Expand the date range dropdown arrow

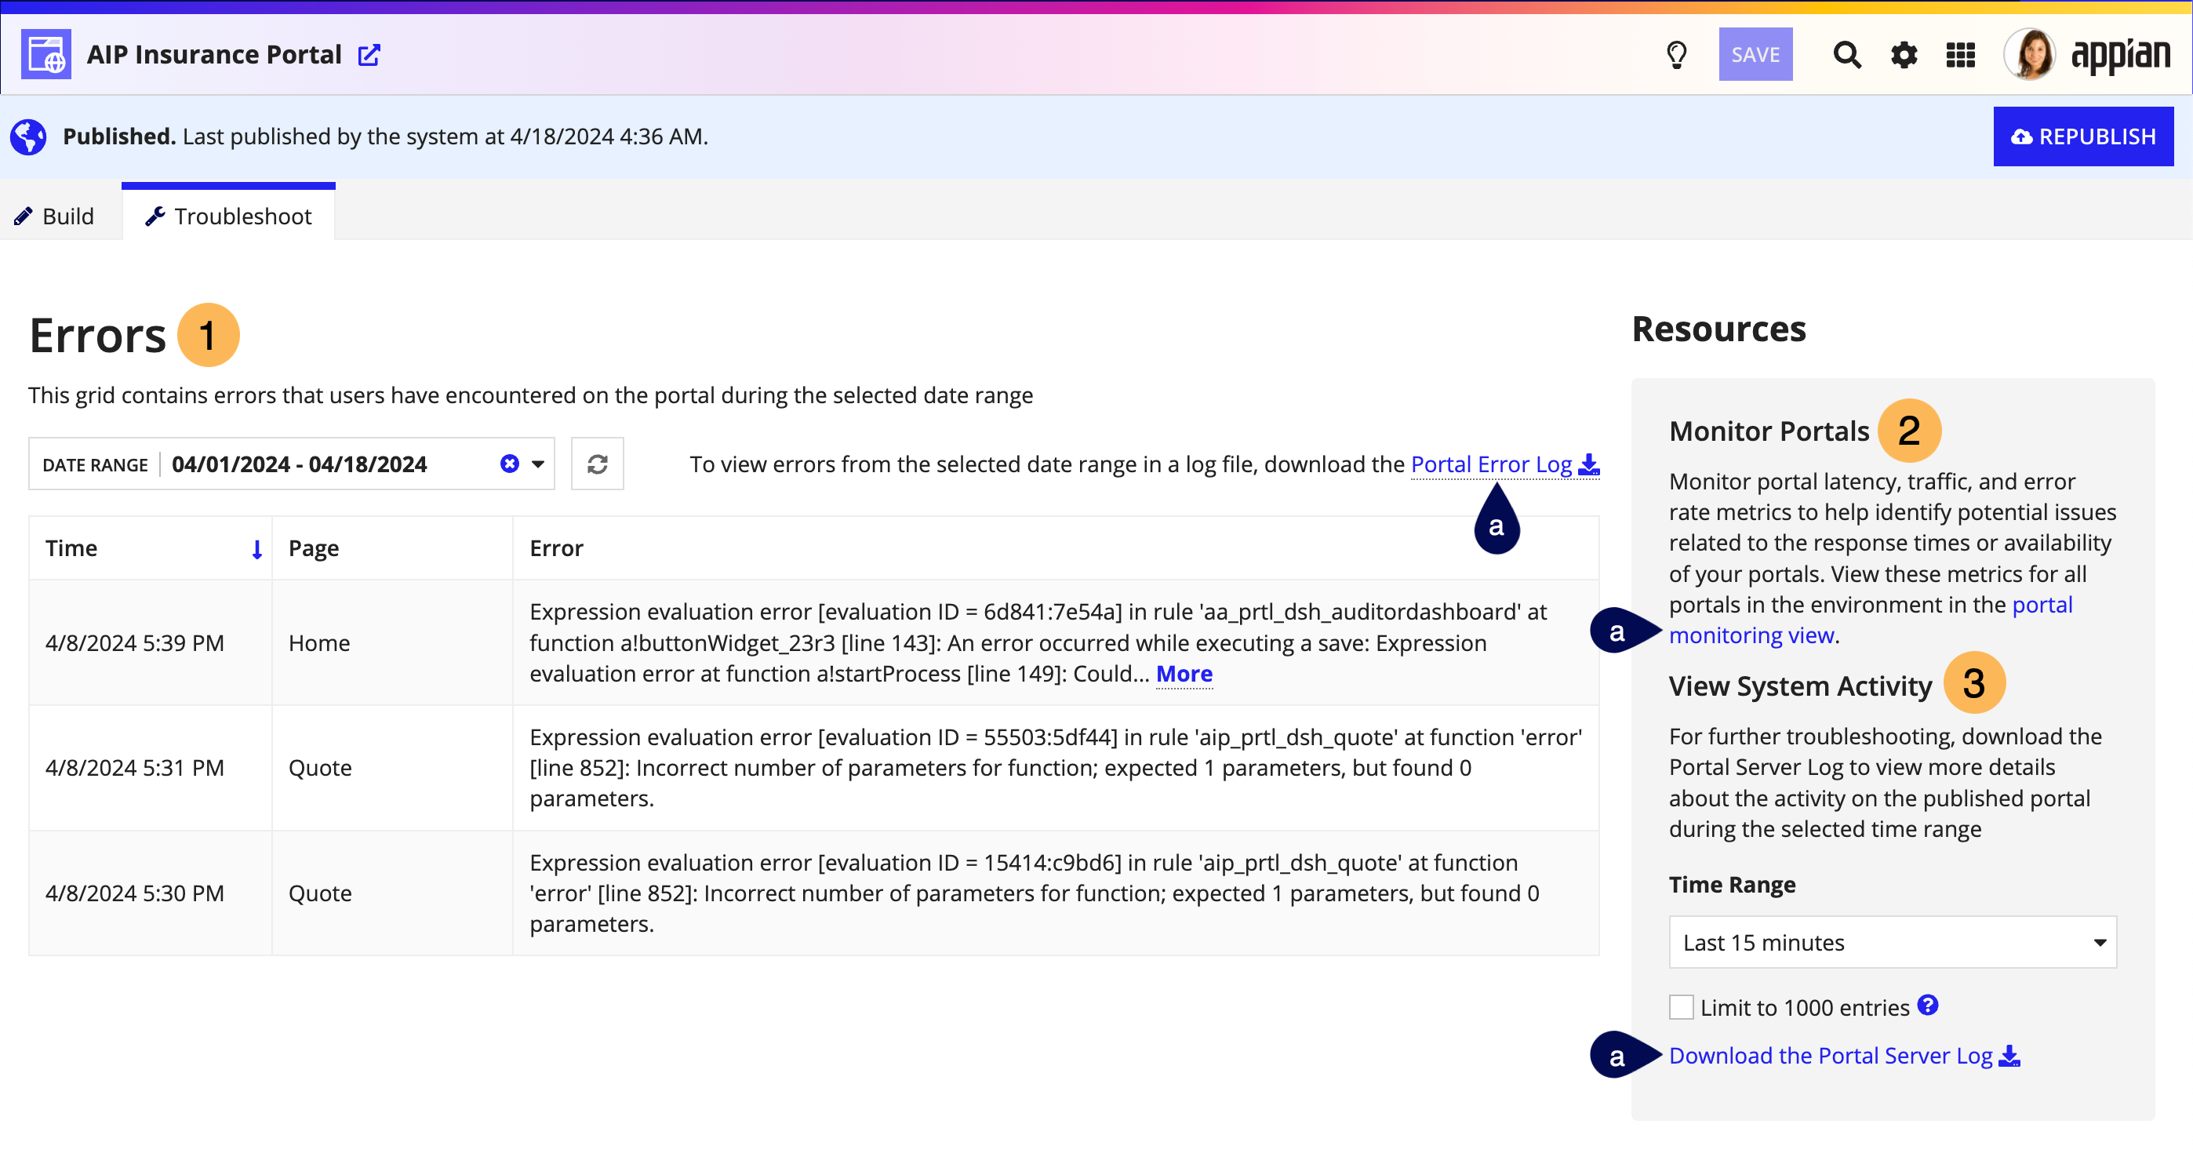(538, 464)
